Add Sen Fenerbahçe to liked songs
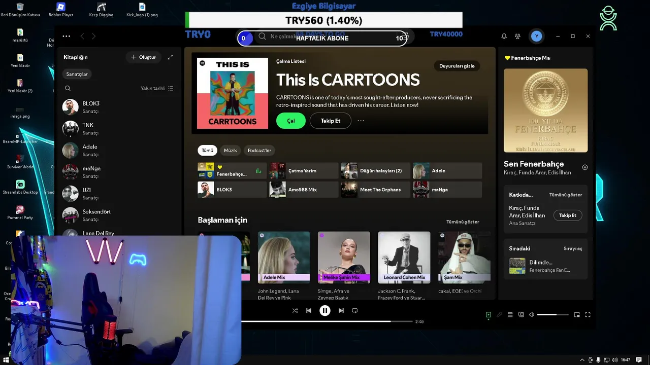 click(585, 167)
